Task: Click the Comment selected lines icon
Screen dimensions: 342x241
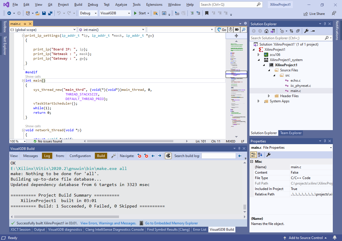Action: click(x=192, y=13)
